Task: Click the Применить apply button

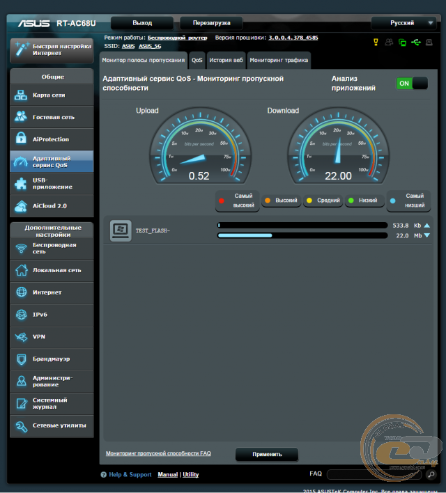Action: coord(267,454)
